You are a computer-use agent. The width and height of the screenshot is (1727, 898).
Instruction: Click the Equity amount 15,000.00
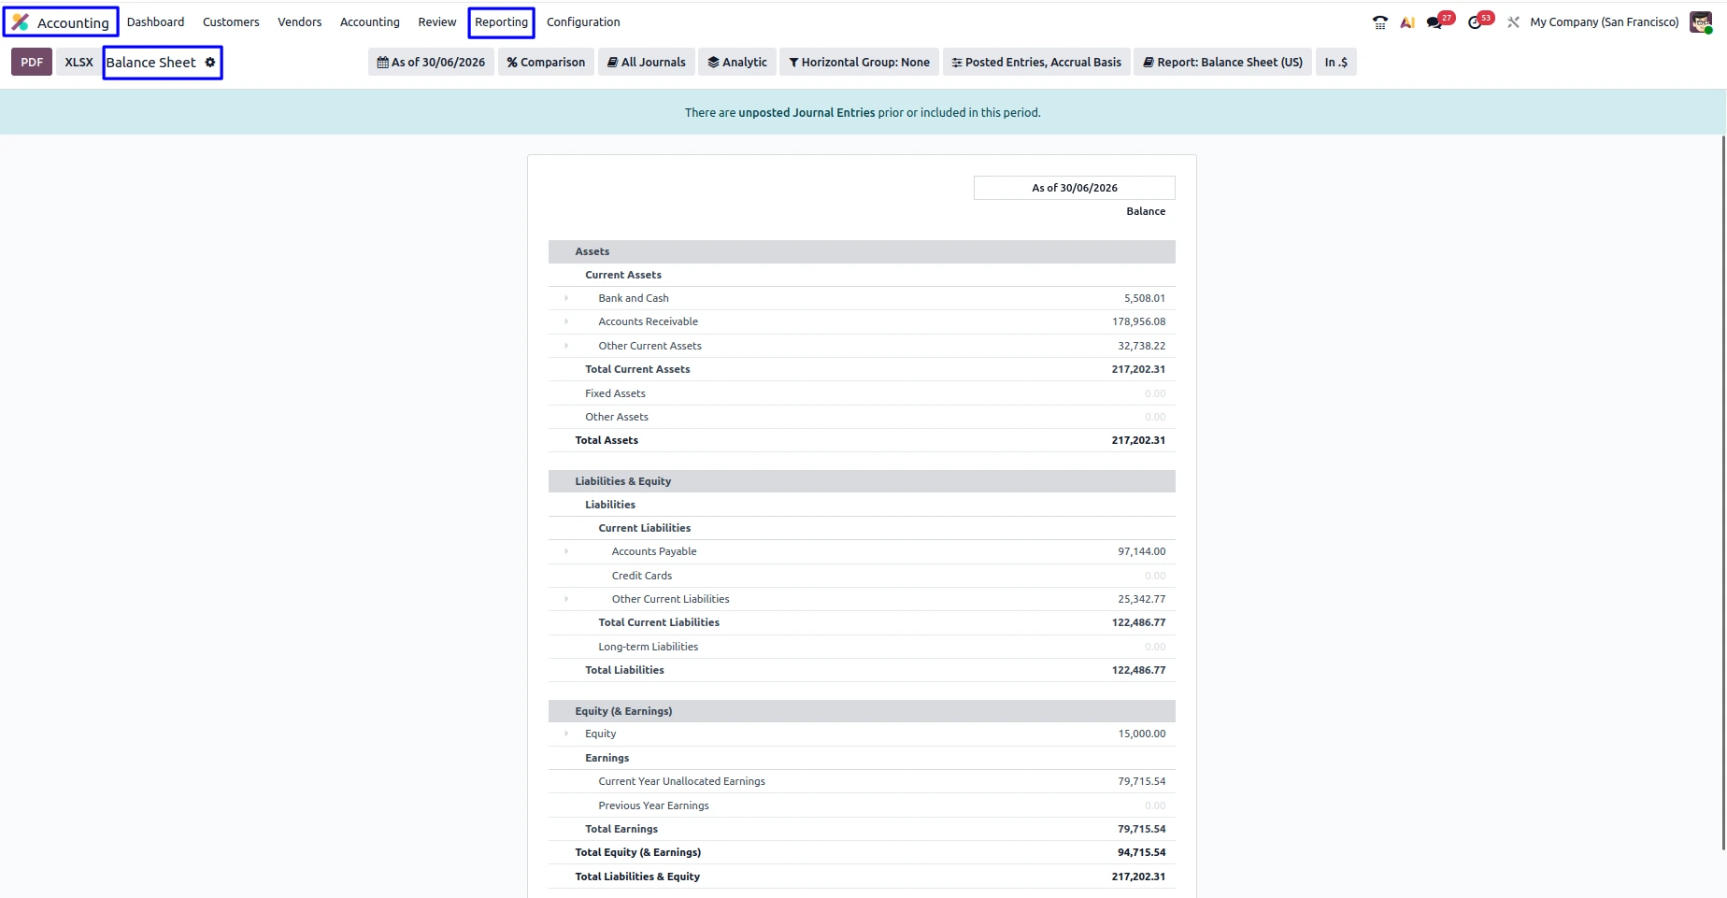(x=1141, y=734)
